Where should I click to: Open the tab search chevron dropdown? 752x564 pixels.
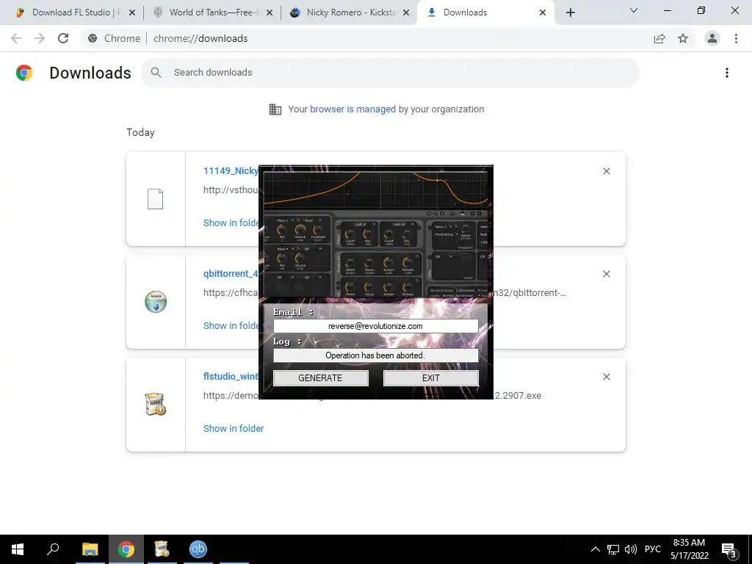point(634,10)
